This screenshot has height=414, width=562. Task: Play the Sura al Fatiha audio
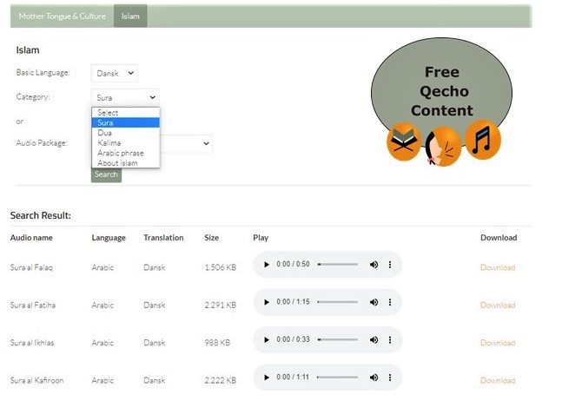pyautogui.click(x=266, y=302)
